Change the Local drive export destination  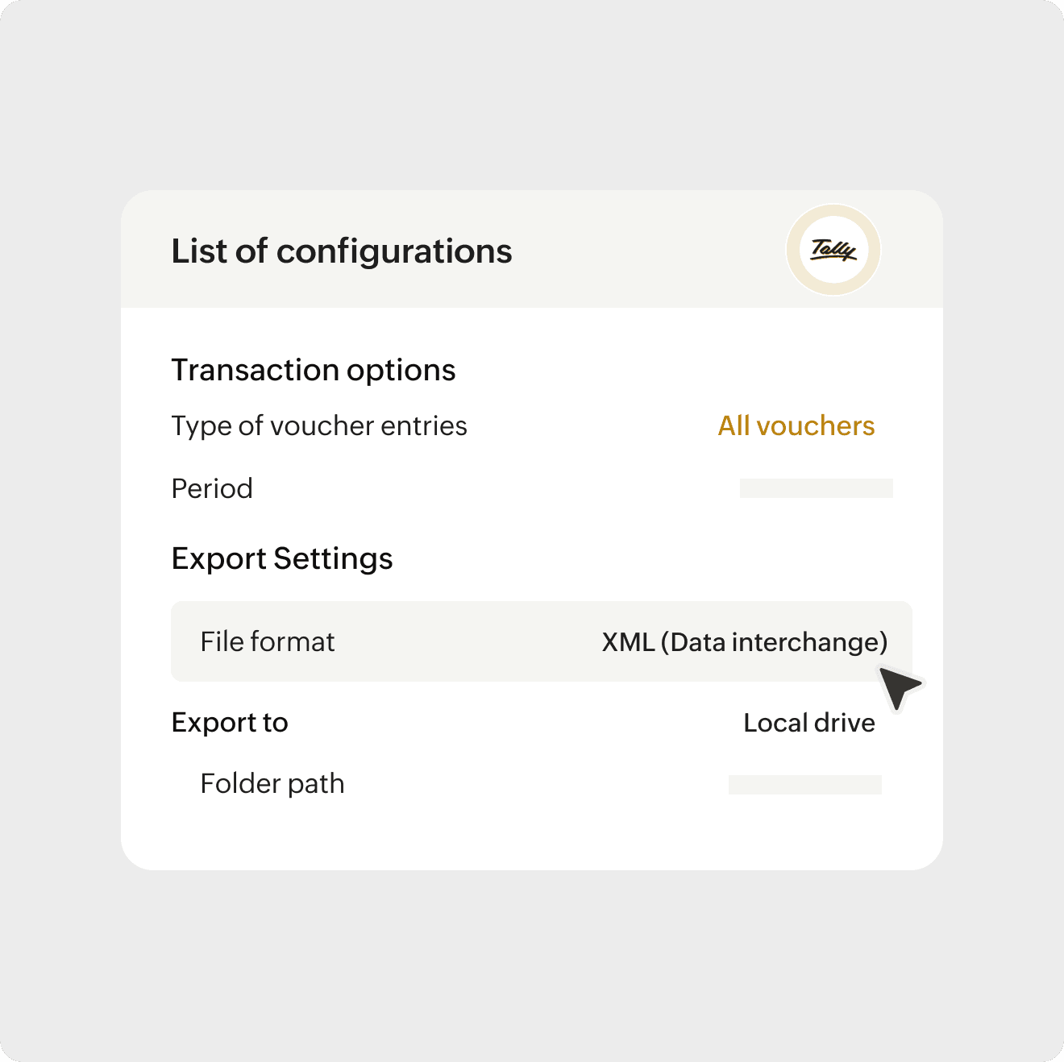click(x=808, y=723)
